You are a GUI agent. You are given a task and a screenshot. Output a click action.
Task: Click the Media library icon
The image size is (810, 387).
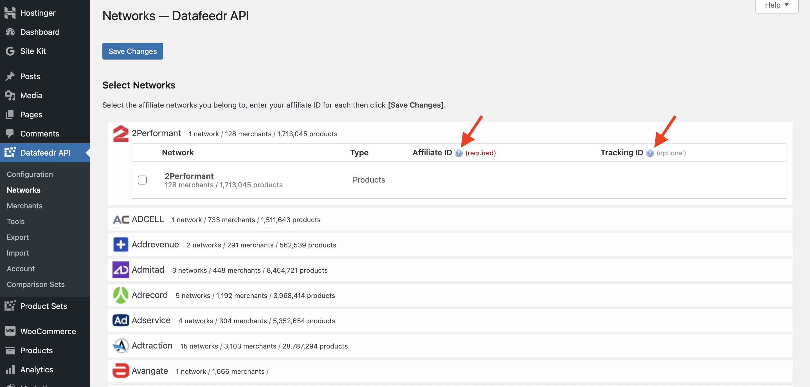[x=10, y=95]
